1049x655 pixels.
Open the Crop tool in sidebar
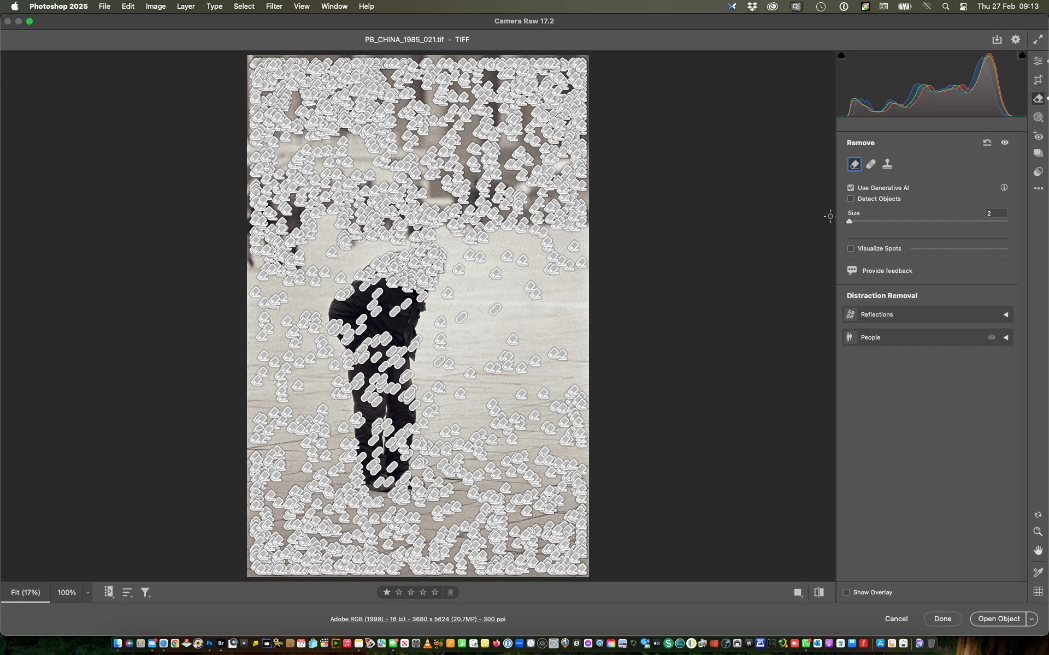click(1038, 80)
